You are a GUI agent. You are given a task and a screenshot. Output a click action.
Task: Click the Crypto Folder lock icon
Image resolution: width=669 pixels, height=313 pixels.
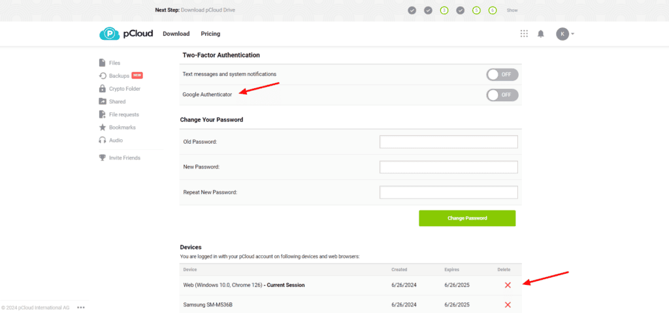(103, 88)
